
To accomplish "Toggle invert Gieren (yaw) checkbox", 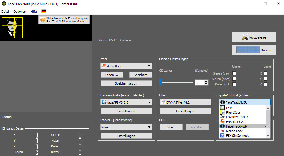I will coord(235,73).
